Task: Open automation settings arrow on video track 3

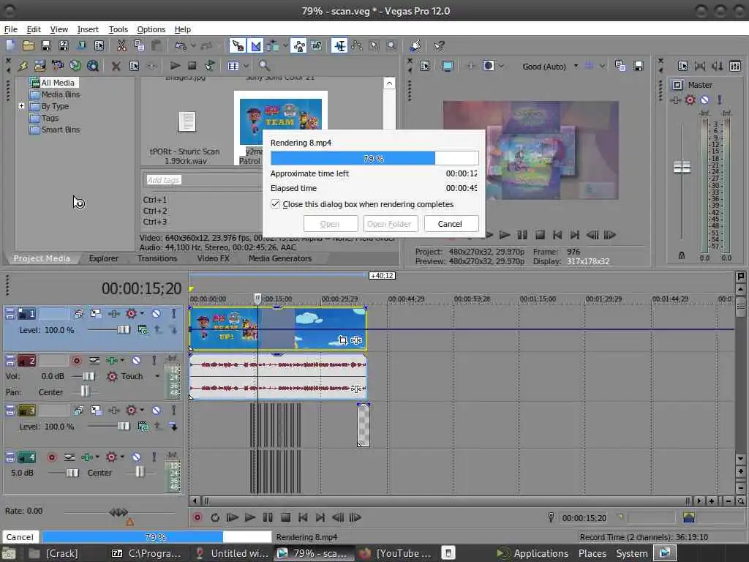Action: point(142,410)
